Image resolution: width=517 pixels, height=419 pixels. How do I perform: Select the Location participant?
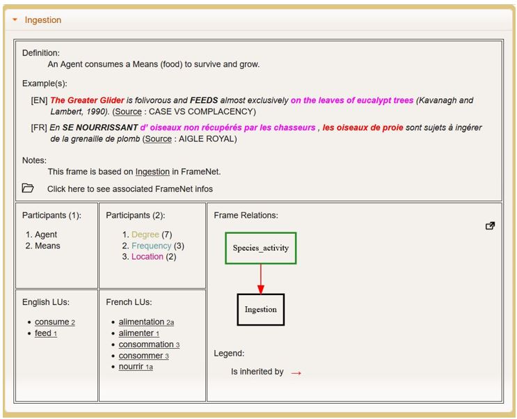tap(147, 257)
